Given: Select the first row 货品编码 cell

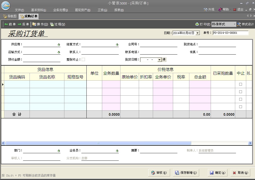Looking at the screenshot, I should pos(17,84).
